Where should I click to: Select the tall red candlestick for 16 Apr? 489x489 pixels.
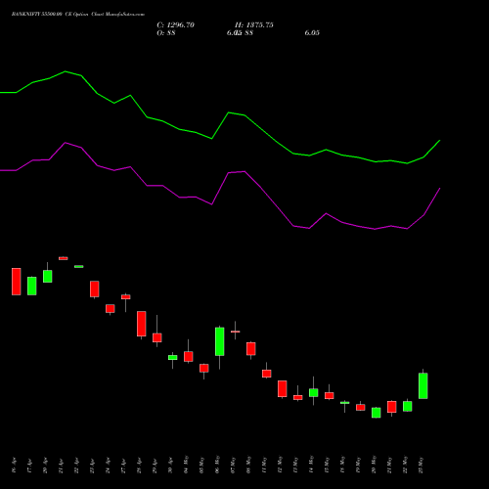[x=17, y=282]
